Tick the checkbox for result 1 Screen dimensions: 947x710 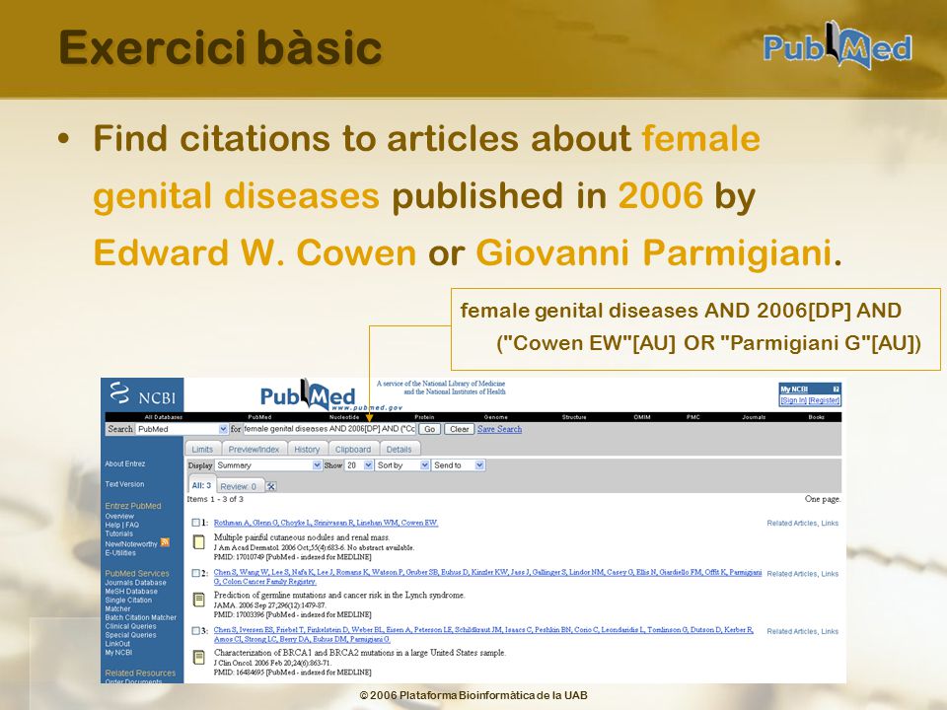(x=195, y=523)
